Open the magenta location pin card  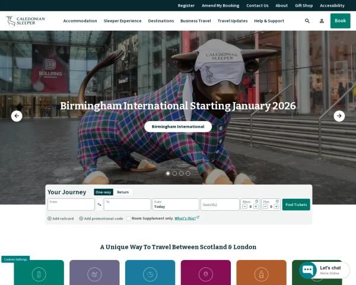click(206, 273)
